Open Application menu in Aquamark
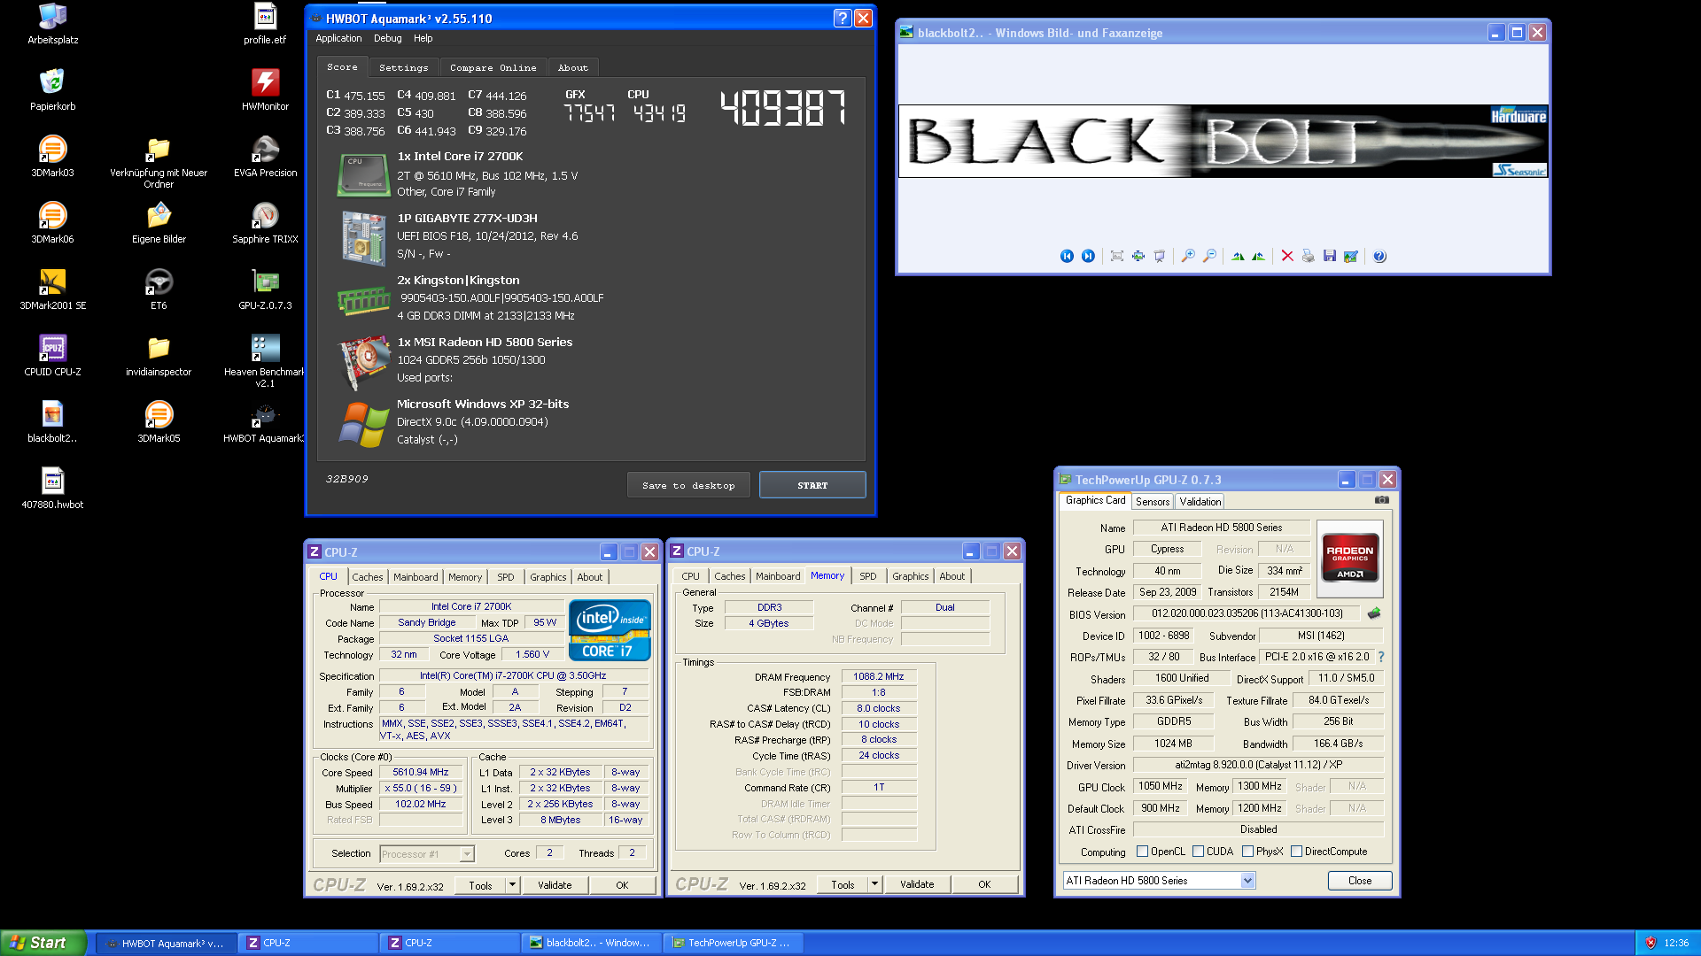 click(338, 38)
